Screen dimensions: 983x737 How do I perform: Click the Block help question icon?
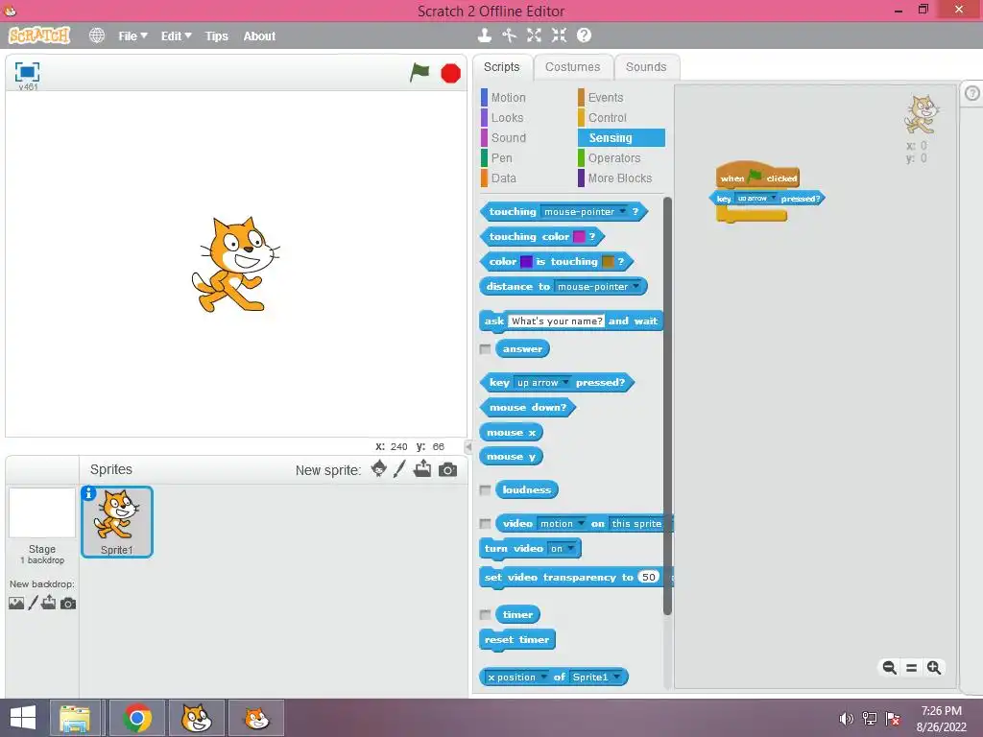tap(584, 36)
